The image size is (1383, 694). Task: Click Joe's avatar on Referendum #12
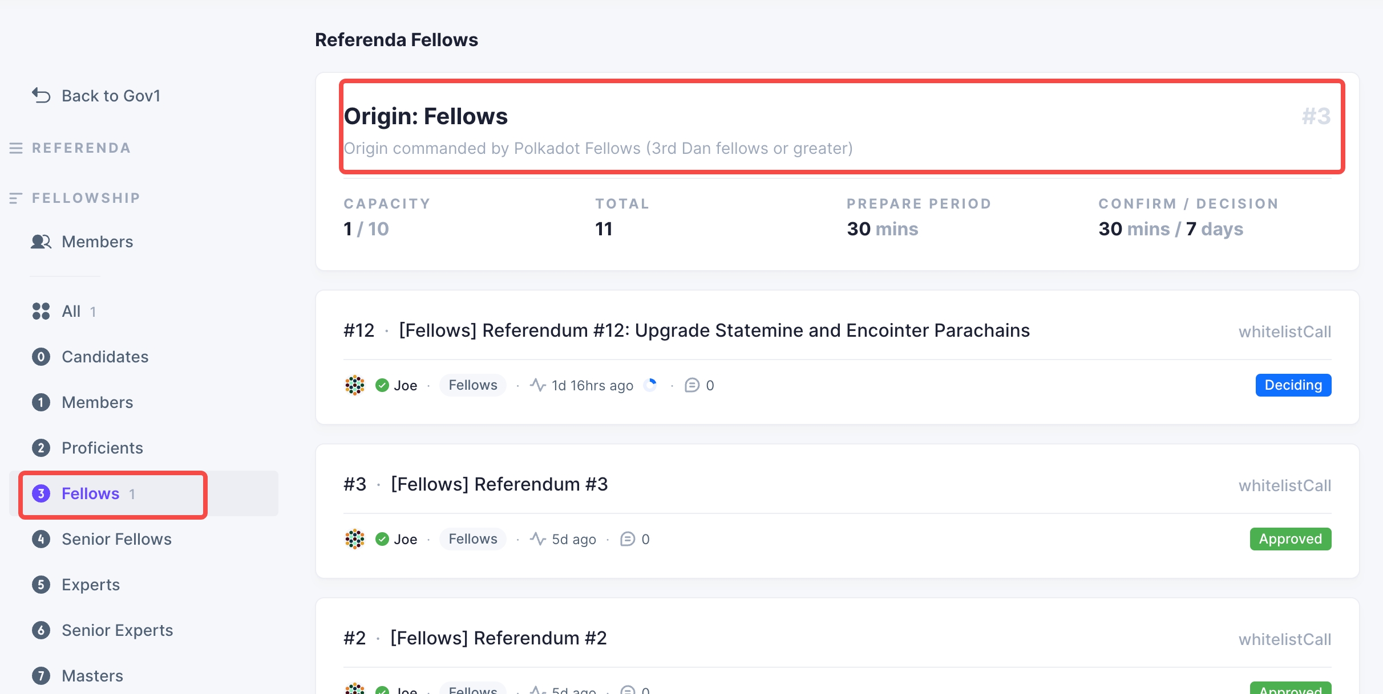pyautogui.click(x=354, y=385)
